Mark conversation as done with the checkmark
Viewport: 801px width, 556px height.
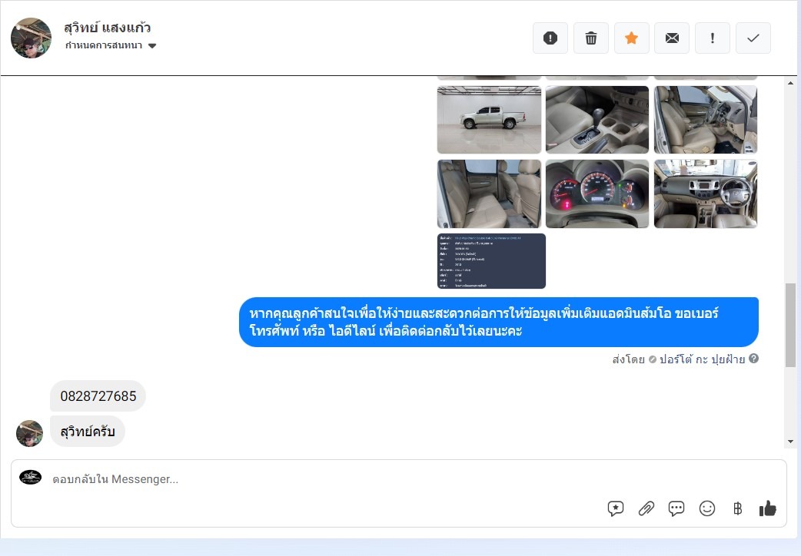coord(753,38)
